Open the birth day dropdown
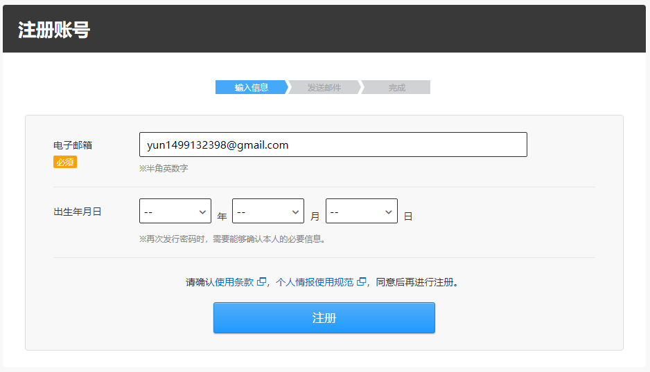Viewport: 650px width, 372px height. (x=361, y=212)
